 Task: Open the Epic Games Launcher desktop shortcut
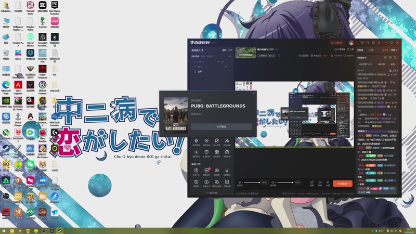tap(55, 7)
